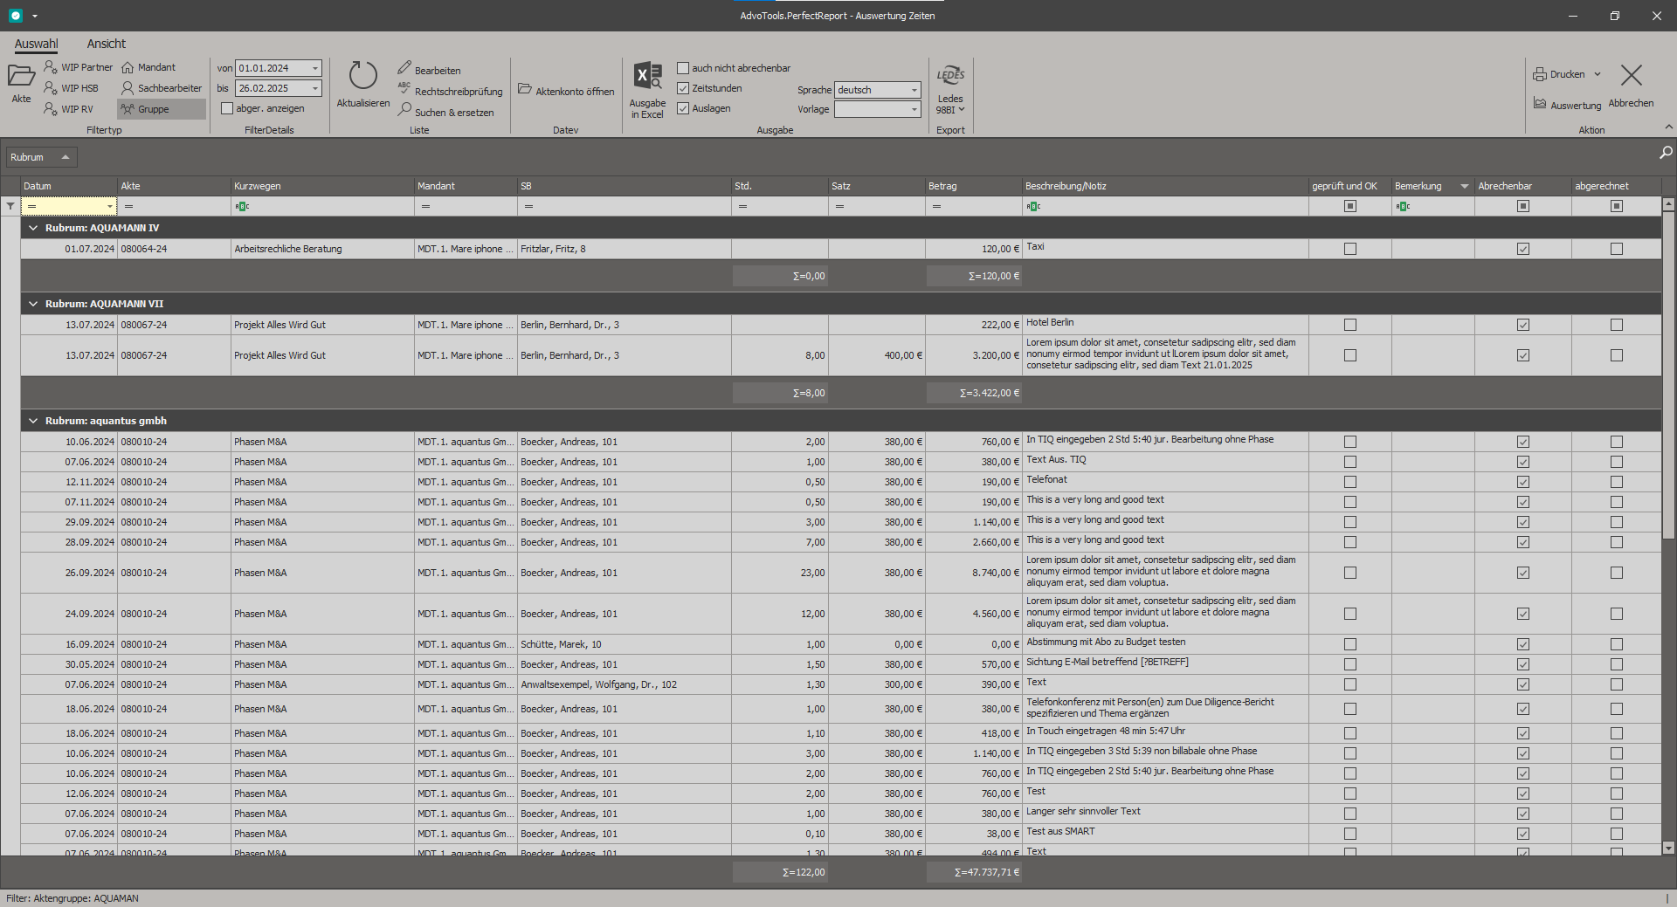Image resolution: width=1677 pixels, height=907 pixels.
Task: Collapse the Rubrum: AQUAMANN VII group
Action: click(x=33, y=304)
